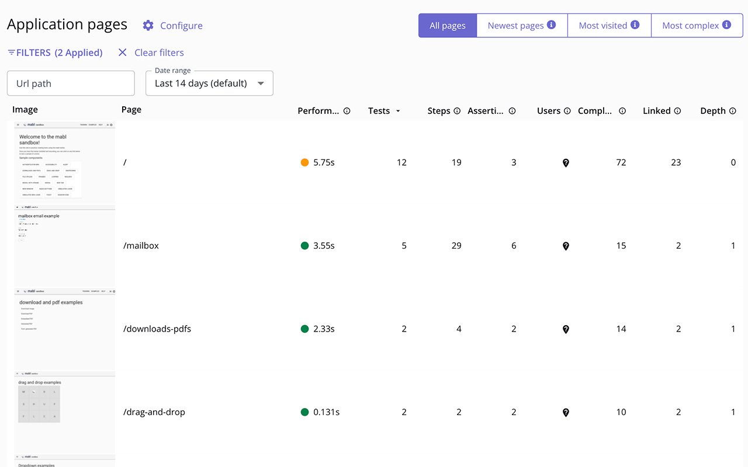Click the Url path input field

tap(71, 83)
